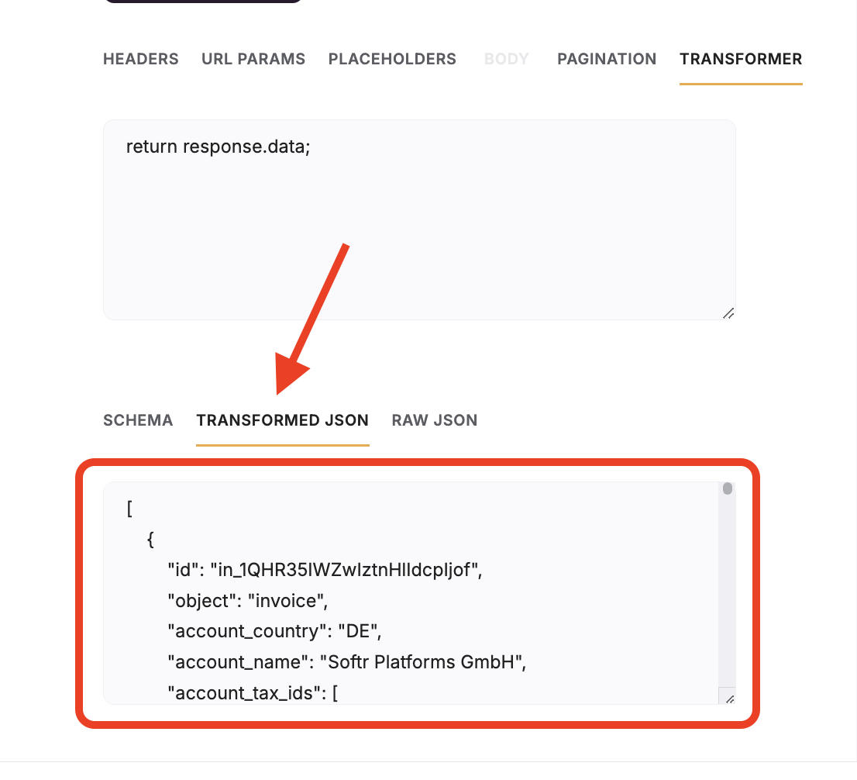The height and width of the screenshot is (780, 857).
Task: Select the PLACEHOLDERS tab
Action: coord(391,58)
